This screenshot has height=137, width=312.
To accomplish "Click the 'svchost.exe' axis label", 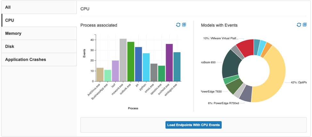I will point(163,90).
